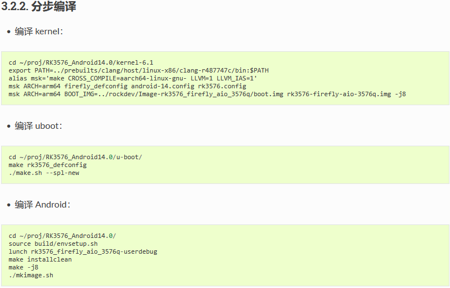Click the lunch rk3576_firefly_aio_3576q-userdebug line
This screenshot has width=450, height=288.
pyautogui.click(x=83, y=251)
